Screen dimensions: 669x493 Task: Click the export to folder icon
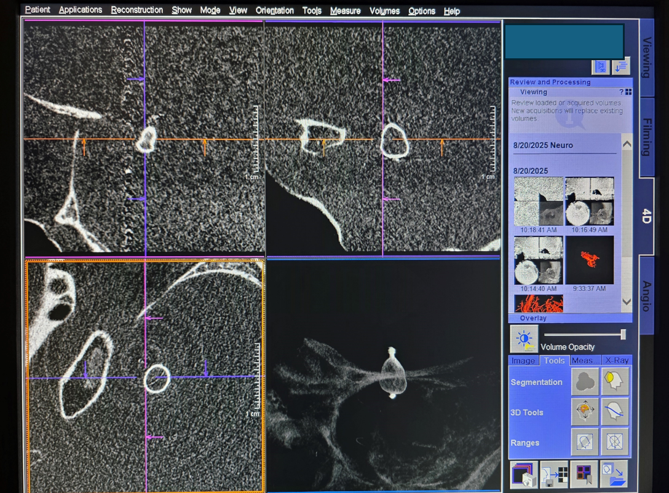pos(614,475)
